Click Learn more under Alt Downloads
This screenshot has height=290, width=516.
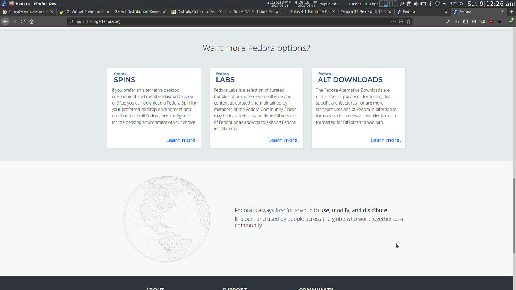pyautogui.click(x=386, y=140)
